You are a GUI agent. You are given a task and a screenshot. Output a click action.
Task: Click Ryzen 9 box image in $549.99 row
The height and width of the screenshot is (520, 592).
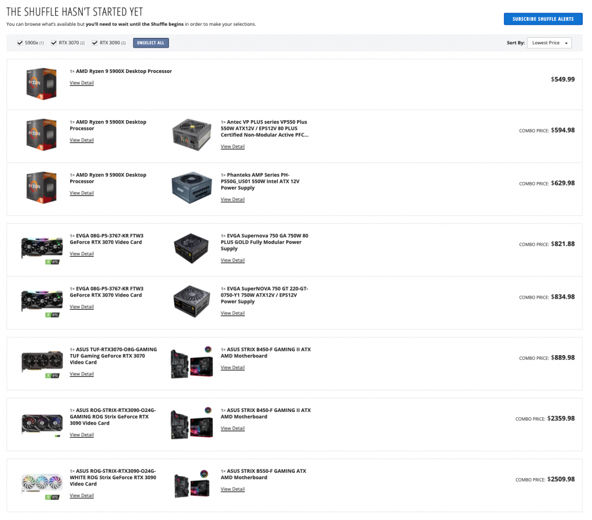pyautogui.click(x=41, y=83)
